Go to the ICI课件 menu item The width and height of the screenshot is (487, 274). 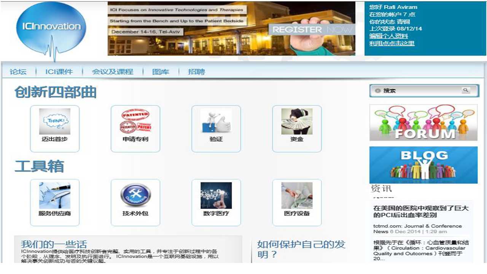point(59,72)
